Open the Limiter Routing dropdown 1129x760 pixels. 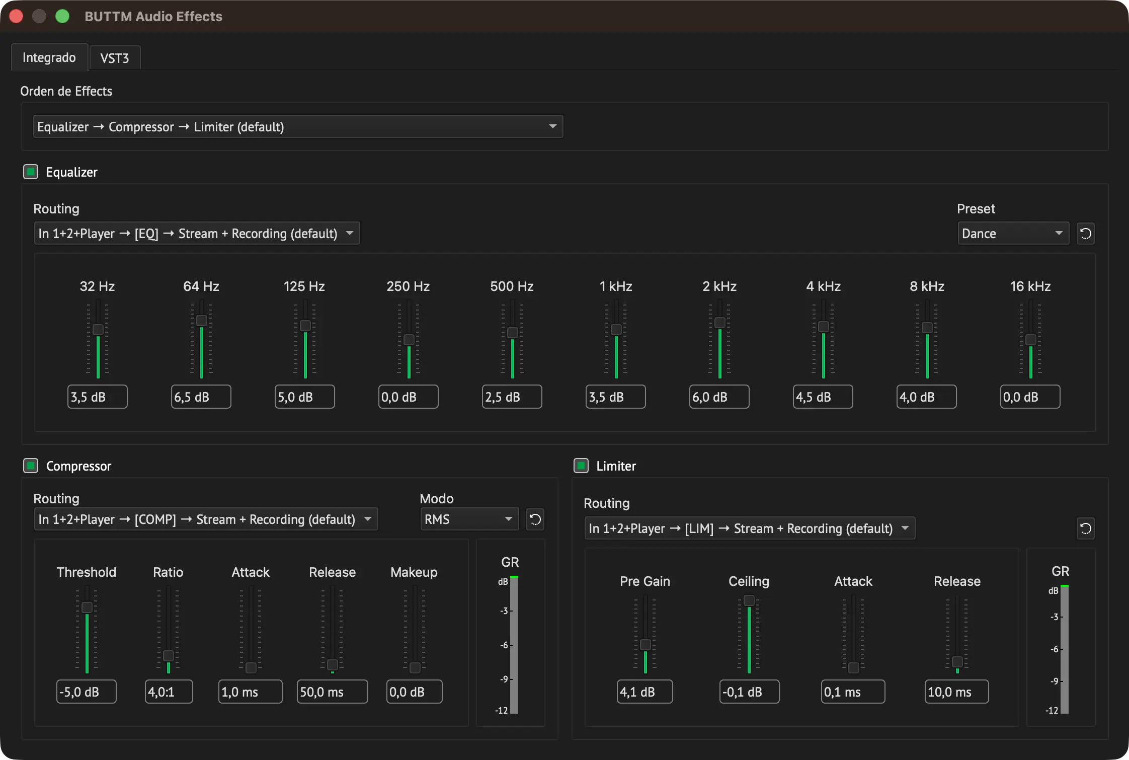750,528
